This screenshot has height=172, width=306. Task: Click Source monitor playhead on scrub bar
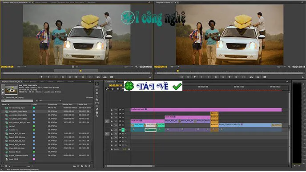tap(81, 71)
